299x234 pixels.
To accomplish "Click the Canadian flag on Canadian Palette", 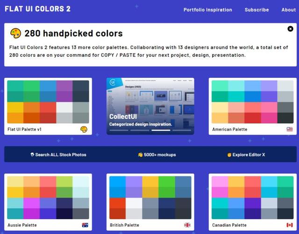I will pos(290,225).
